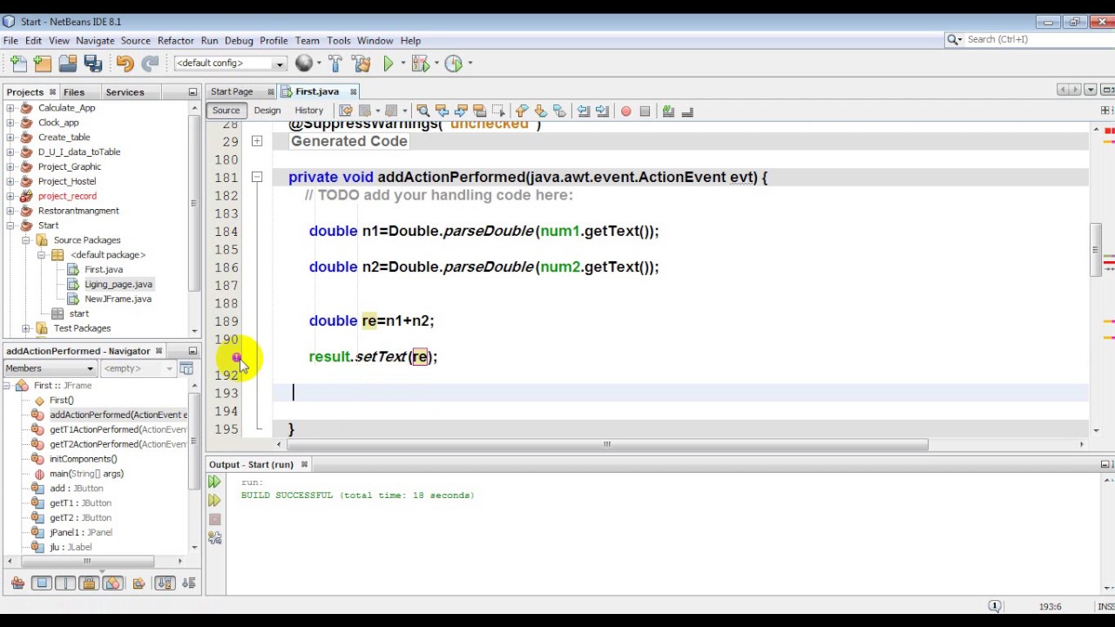
Task: Click the red Start Macro Recording icon
Action: tap(625, 111)
